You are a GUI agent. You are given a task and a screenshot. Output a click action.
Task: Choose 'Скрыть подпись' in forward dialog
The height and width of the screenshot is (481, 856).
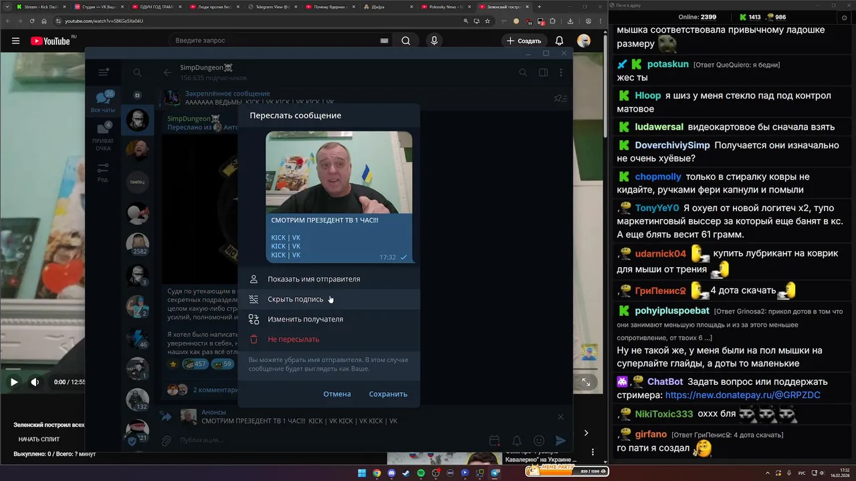click(328, 299)
